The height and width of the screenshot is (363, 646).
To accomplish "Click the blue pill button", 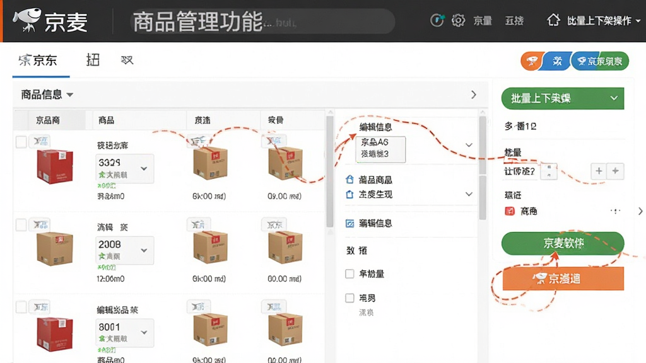I will 557,61.
